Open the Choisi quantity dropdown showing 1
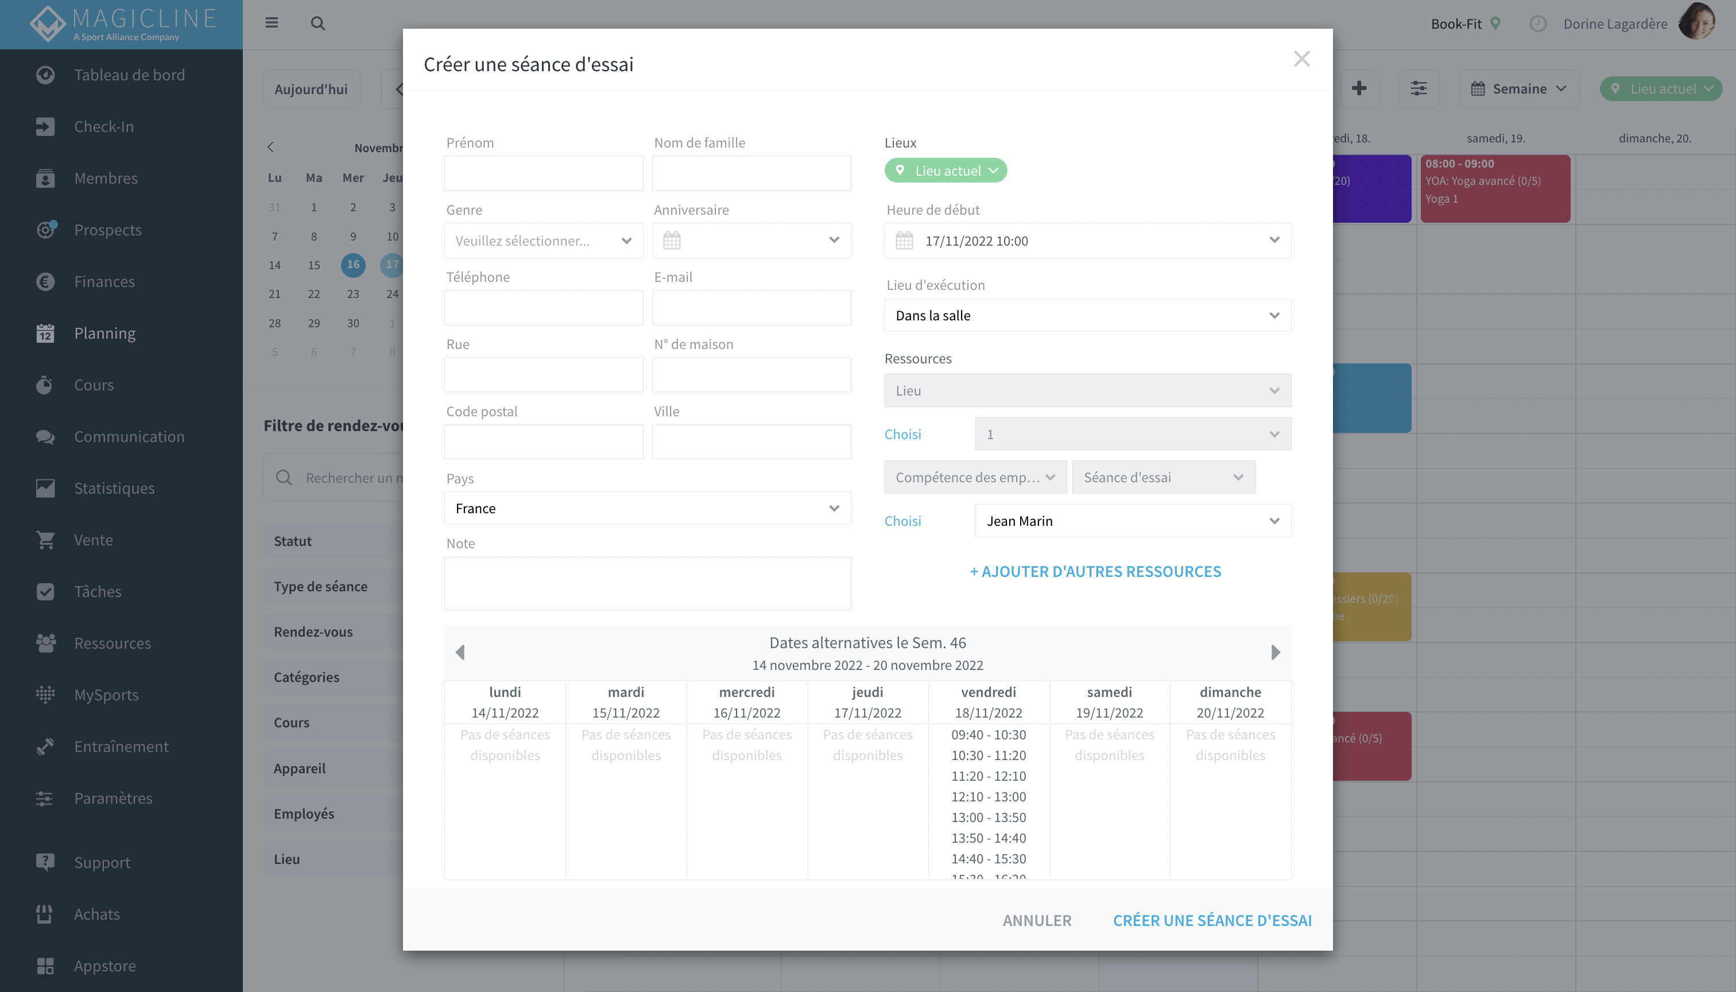Screen dimensions: 1736x992 (x=1132, y=434)
